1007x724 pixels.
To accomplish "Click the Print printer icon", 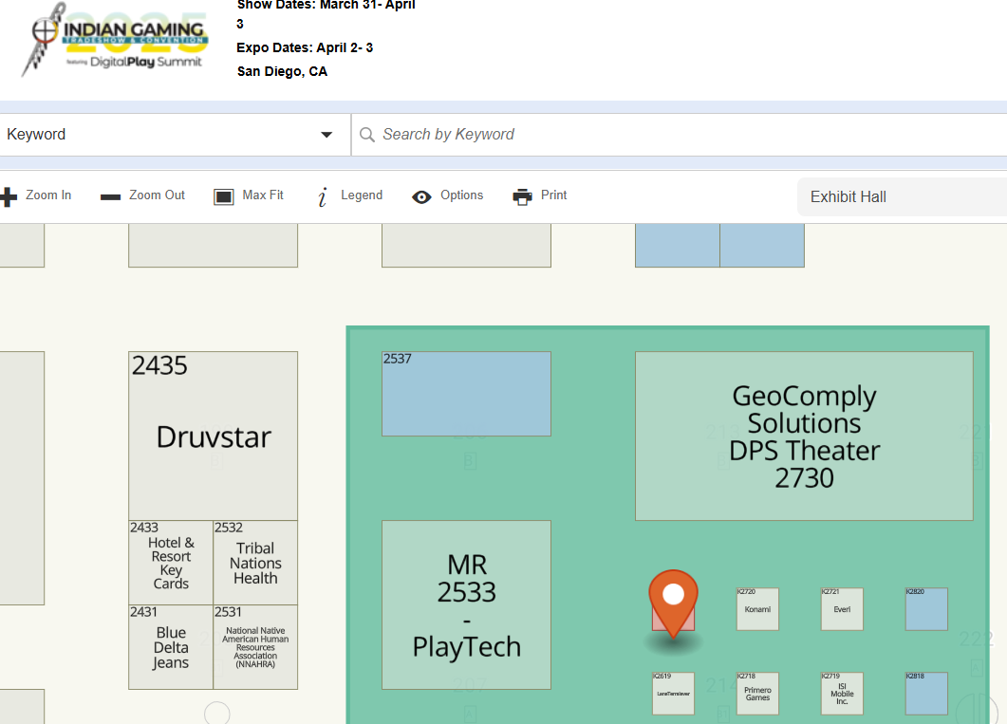I will [x=523, y=196].
